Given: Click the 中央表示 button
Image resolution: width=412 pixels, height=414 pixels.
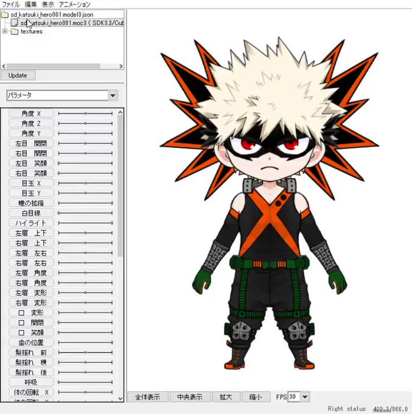Looking at the screenshot, I should [x=190, y=397].
